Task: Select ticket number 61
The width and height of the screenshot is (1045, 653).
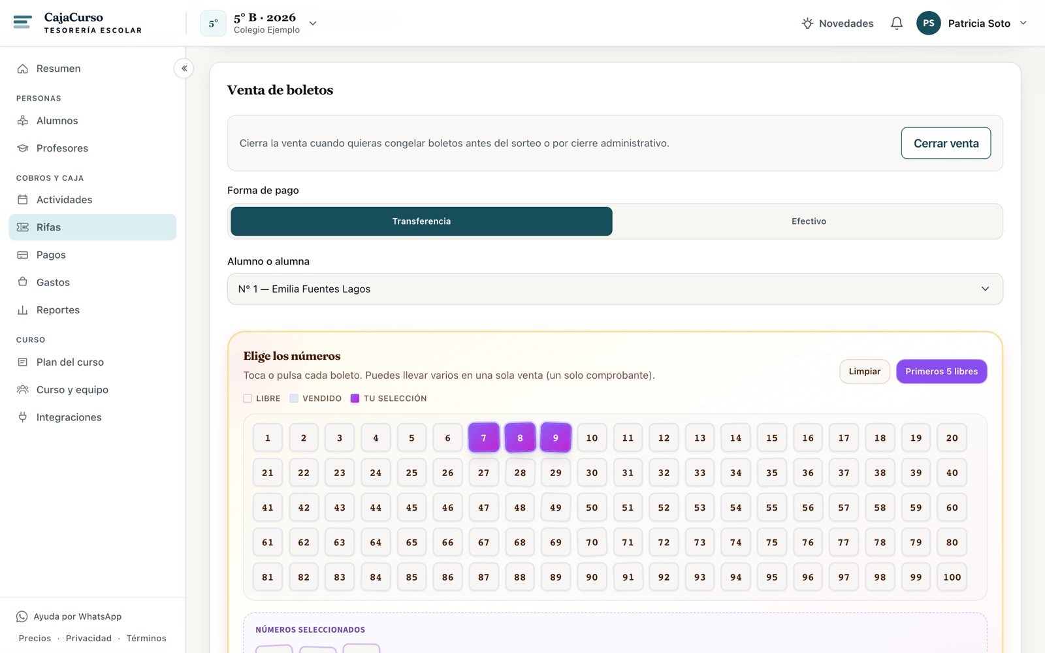Action: pos(268,543)
